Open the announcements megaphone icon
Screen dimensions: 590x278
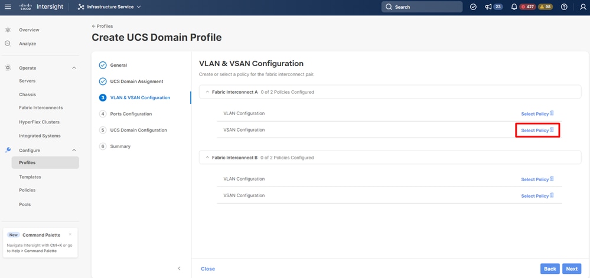point(488,6)
